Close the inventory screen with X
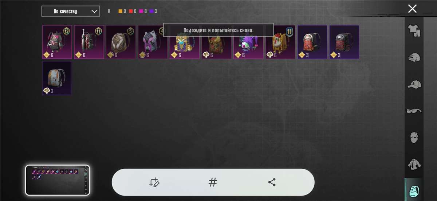 (412, 9)
